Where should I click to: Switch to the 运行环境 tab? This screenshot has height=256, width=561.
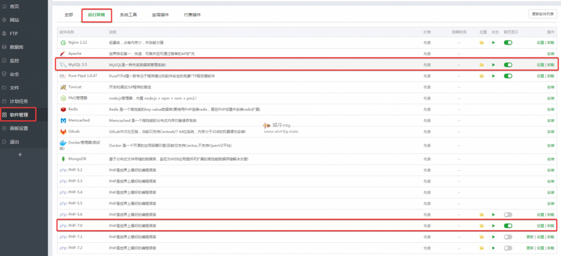pyautogui.click(x=96, y=15)
